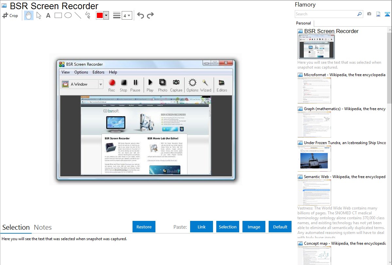This screenshot has width=392, height=265.
Task: Switch to the Notes tab
Action: 43,227
